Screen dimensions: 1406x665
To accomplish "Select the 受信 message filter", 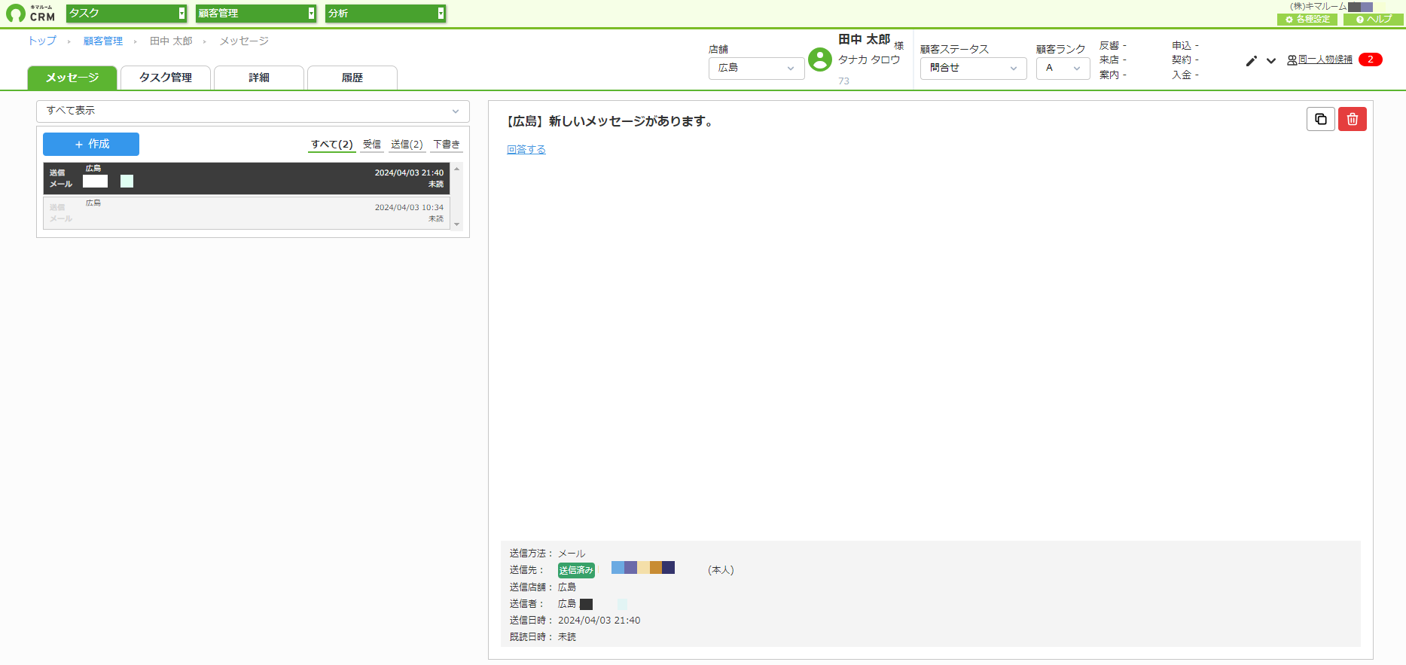I will [372, 145].
